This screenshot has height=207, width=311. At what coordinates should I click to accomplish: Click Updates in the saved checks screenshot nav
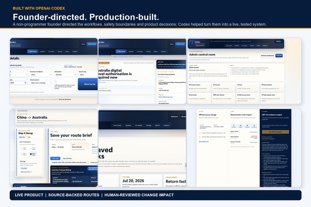click(128, 125)
